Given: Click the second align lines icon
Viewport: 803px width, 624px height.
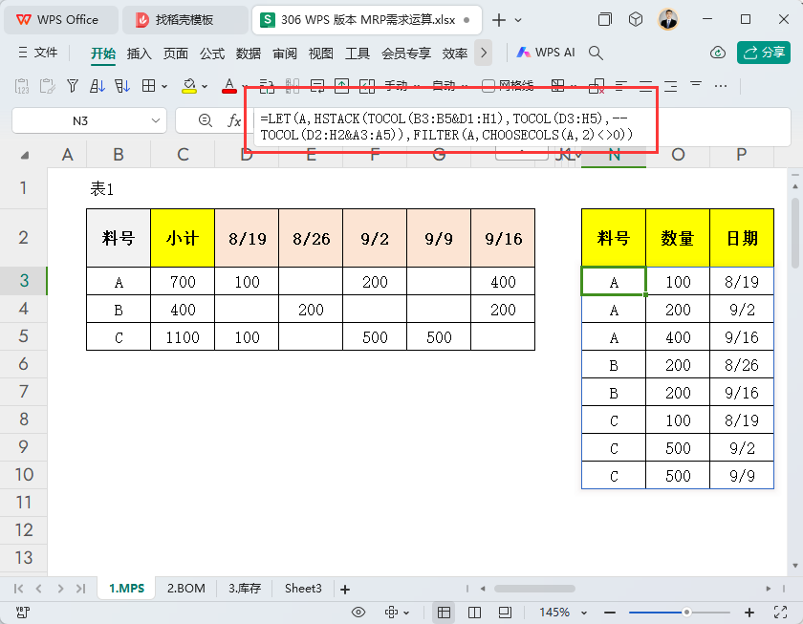Looking at the screenshot, I should tap(646, 86).
